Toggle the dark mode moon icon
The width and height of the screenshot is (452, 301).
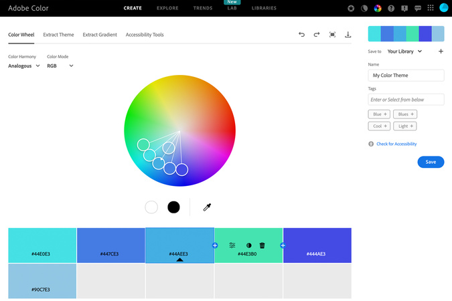364,8
